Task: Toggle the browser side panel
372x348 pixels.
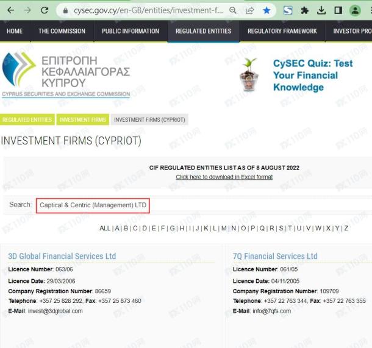Action: tap(338, 10)
